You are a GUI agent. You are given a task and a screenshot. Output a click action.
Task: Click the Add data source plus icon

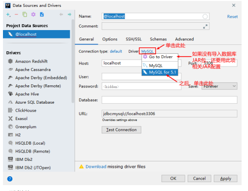pyautogui.click(x=8, y=15)
